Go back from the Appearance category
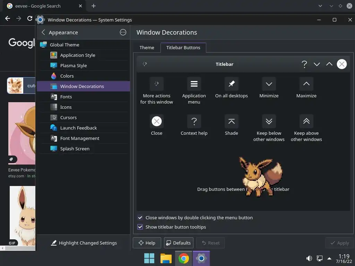Screen dimensions: 355x266 [x=43, y=32]
